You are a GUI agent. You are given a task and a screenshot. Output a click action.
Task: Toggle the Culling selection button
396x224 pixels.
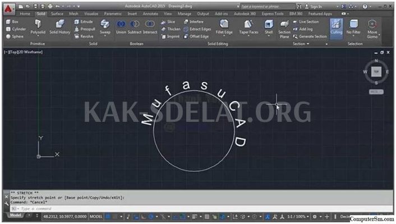pos(337,28)
